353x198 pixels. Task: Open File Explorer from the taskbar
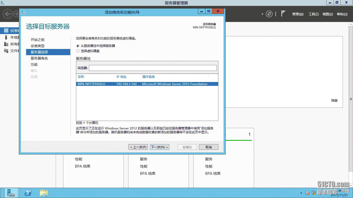coord(44,193)
